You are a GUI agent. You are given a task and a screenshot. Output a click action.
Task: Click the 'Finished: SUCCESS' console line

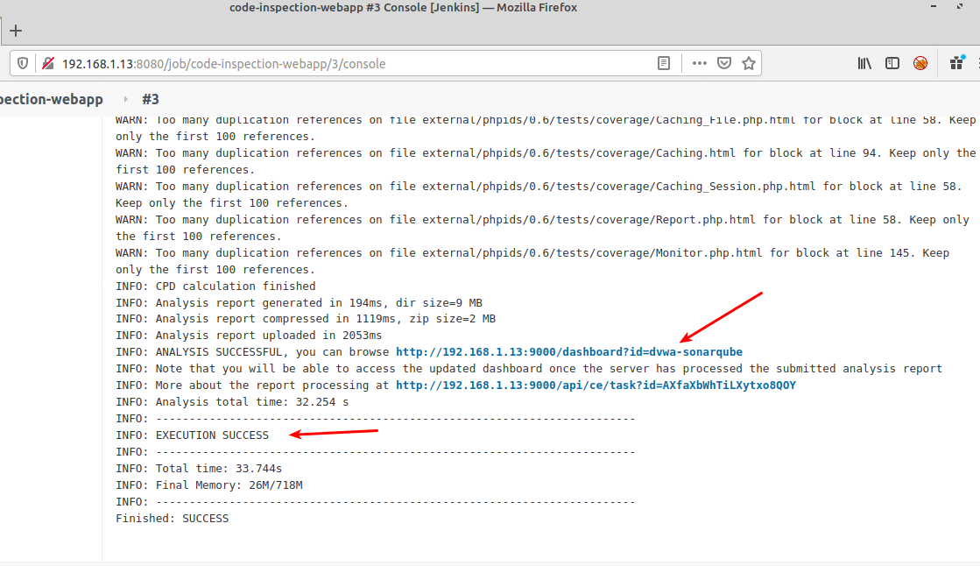coord(172,519)
